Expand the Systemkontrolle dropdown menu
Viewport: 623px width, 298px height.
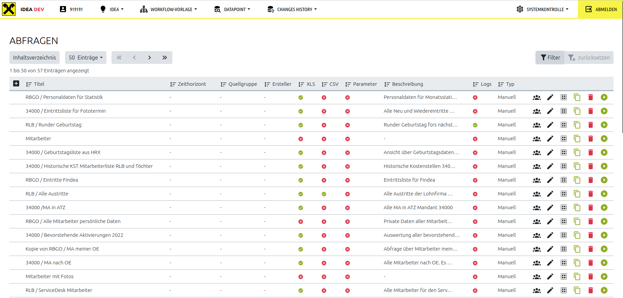tap(543, 9)
